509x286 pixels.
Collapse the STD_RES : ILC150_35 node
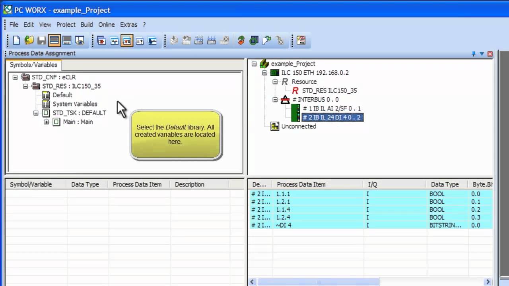[x=25, y=86]
